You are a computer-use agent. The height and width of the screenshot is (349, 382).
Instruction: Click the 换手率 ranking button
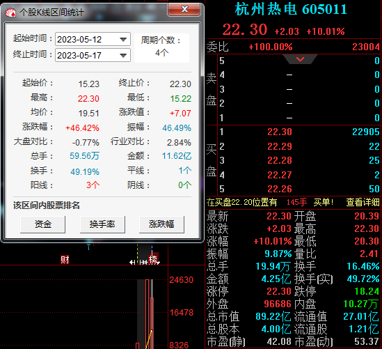102,224
